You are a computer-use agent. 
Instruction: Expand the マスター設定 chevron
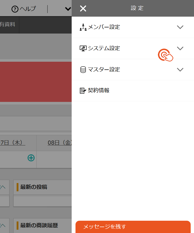(180, 70)
